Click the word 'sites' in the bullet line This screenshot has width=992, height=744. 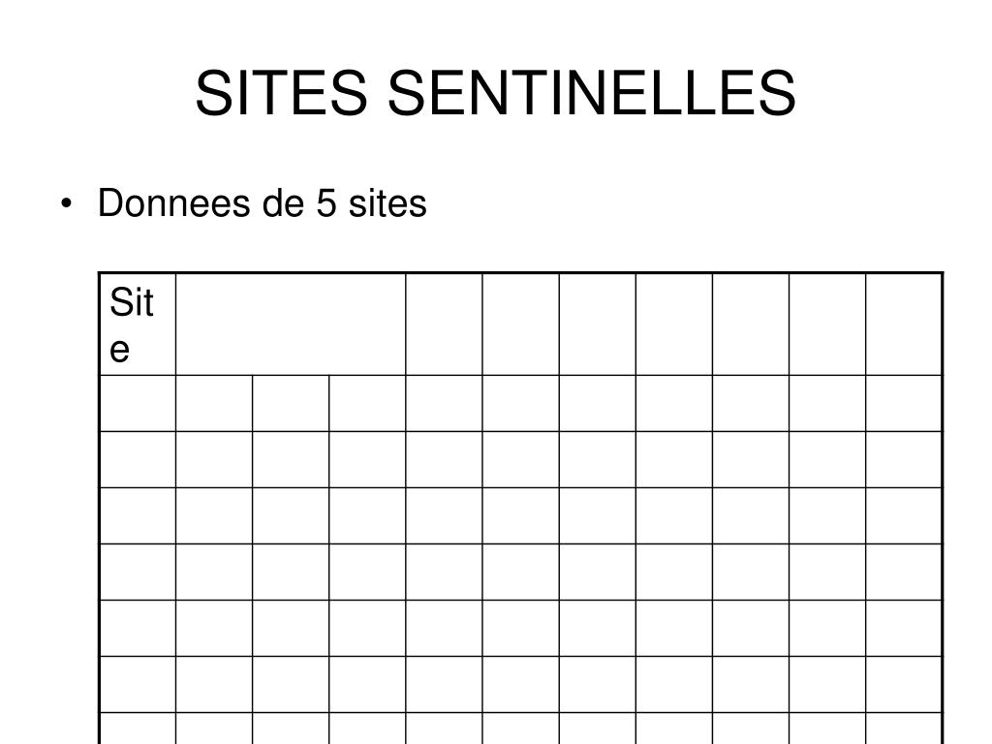[387, 203]
